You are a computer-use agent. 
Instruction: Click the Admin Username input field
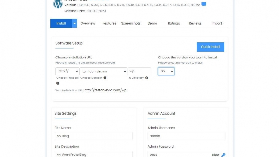point(187,136)
